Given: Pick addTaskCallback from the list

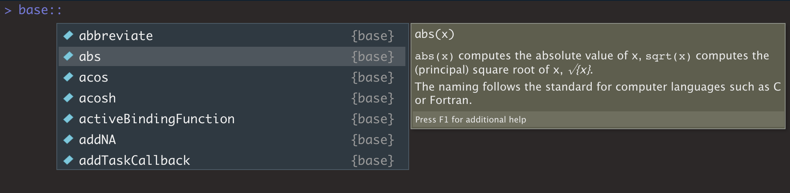Looking at the screenshot, I should pyautogui.click(x=134, y=160).
